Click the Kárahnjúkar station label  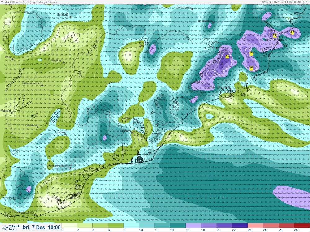(184, 7)
